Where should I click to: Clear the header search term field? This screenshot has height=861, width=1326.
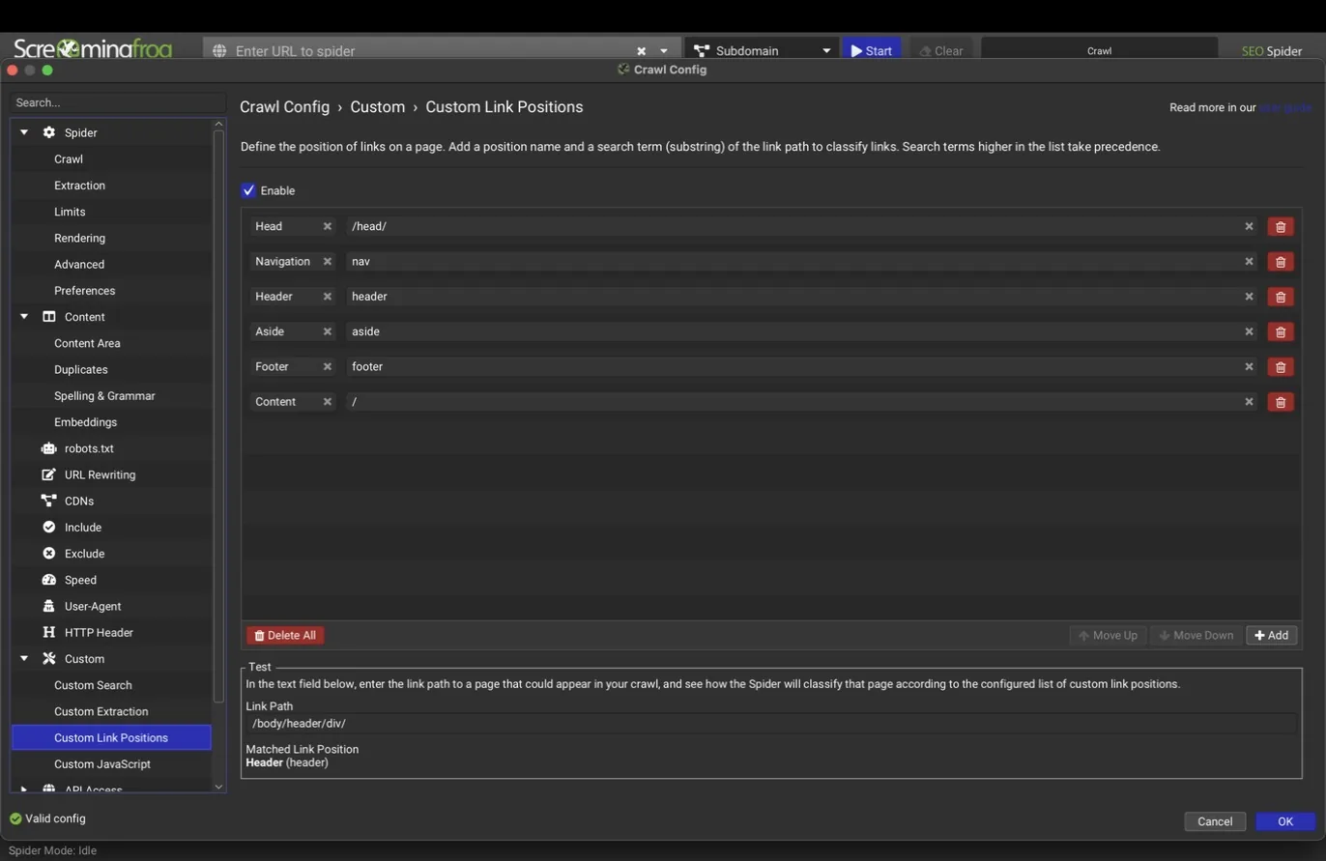[1249, 297]
